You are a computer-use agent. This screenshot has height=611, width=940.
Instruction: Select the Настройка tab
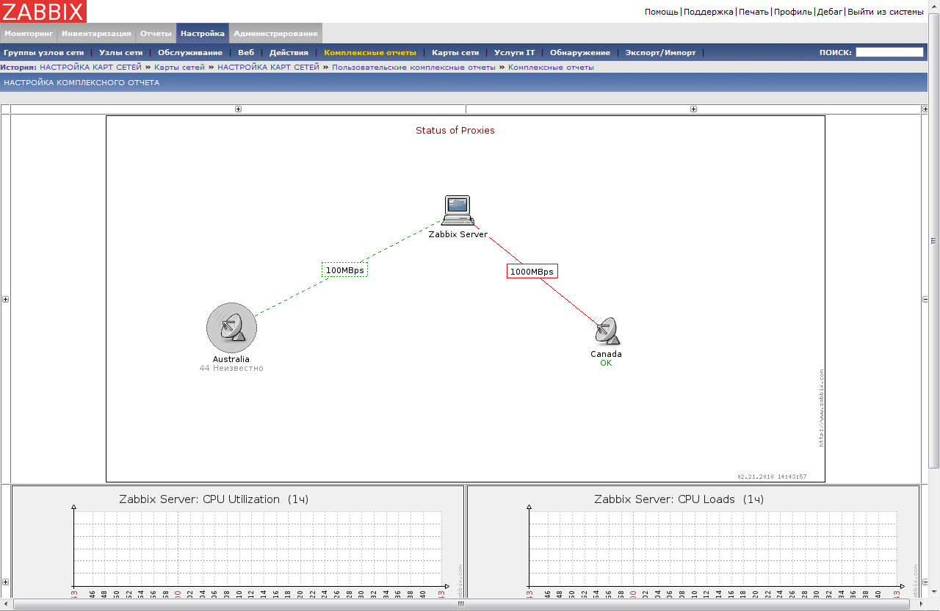click(203, 33)
